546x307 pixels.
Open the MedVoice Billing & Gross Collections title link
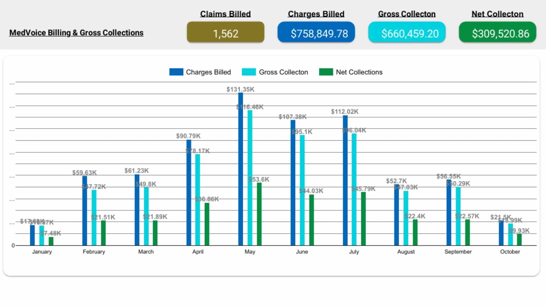click(x=76, y=33)
